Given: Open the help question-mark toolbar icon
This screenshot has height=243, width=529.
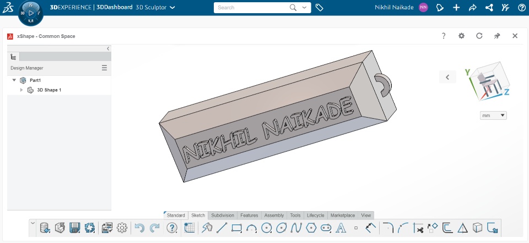Looking at the screenshot, I should point(172,228).
